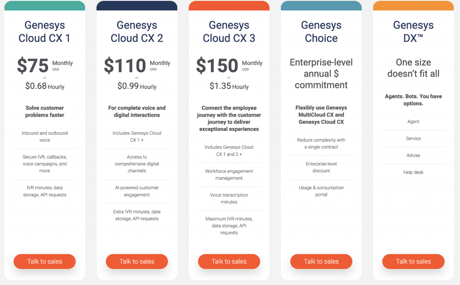Click Talk to sales under Genesys Cloud CX 2

pyautogui.click(x=137, y=261)
